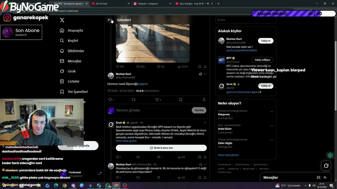Click the Ara search field
The image size is (337, 189).
(x=246, y=20)
